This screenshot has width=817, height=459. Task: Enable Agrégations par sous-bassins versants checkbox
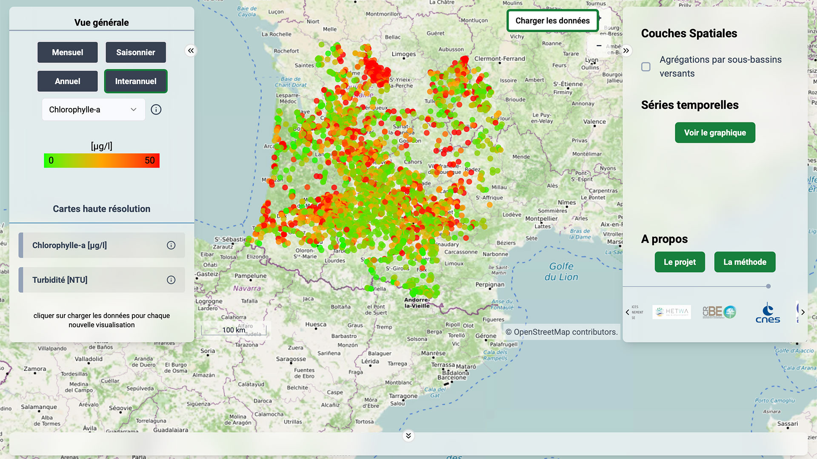(646, 67)
